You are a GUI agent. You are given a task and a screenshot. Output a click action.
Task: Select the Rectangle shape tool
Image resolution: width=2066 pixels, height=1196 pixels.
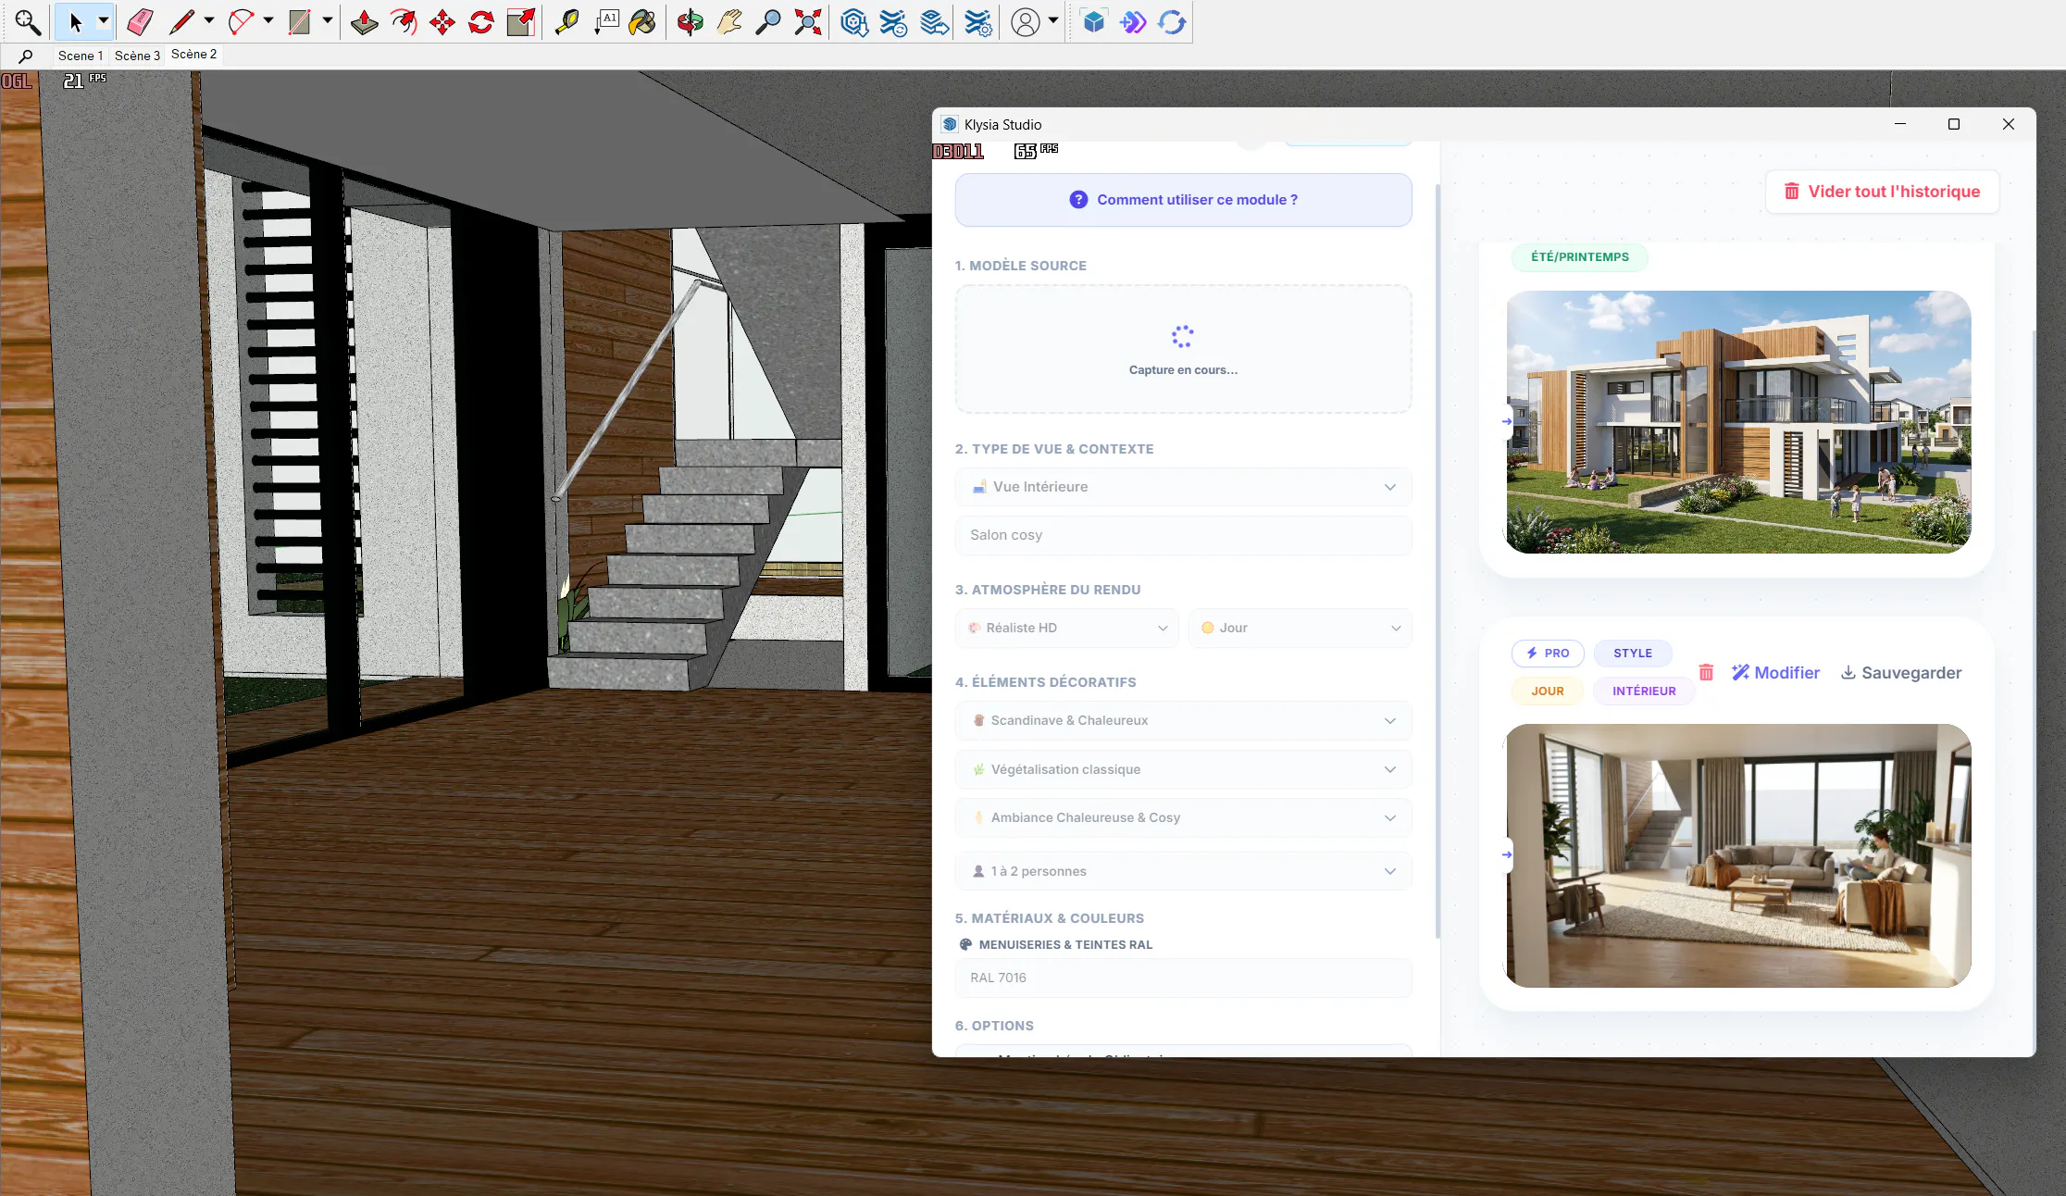pos(300,22)
